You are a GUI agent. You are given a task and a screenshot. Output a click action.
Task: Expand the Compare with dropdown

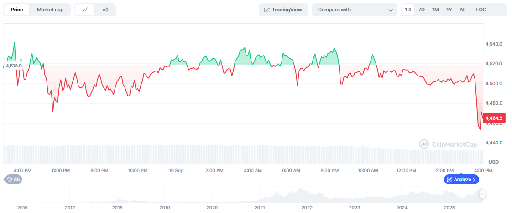click(354, 10)
